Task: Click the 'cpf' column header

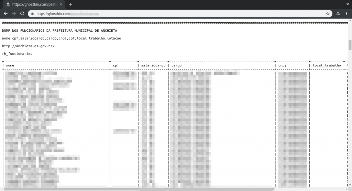Action: [x=116, y=65]
